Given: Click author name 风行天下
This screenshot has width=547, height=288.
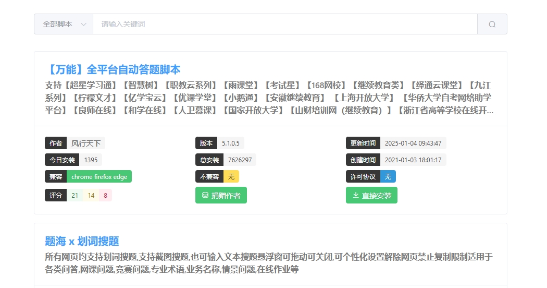Looking at the screenshot, I should [86, 143].
